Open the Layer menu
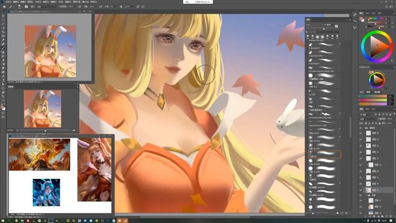Viewport: 396px width, 223px height. (x=30, y=2)
